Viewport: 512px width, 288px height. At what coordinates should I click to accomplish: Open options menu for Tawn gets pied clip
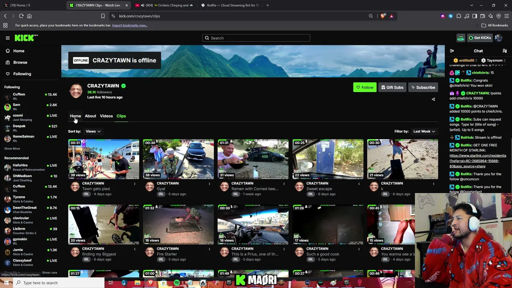[x=134, y=184]
